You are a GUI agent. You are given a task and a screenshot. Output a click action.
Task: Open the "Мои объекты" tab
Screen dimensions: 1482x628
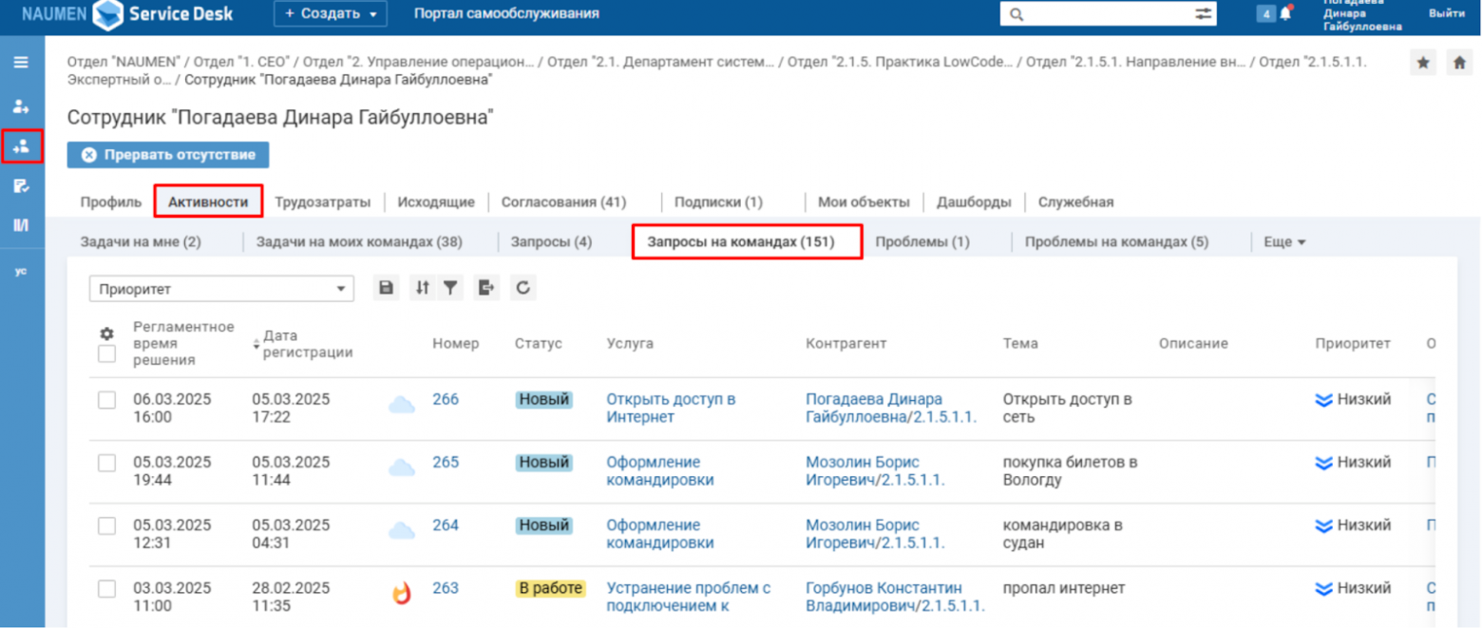(864, 202)
